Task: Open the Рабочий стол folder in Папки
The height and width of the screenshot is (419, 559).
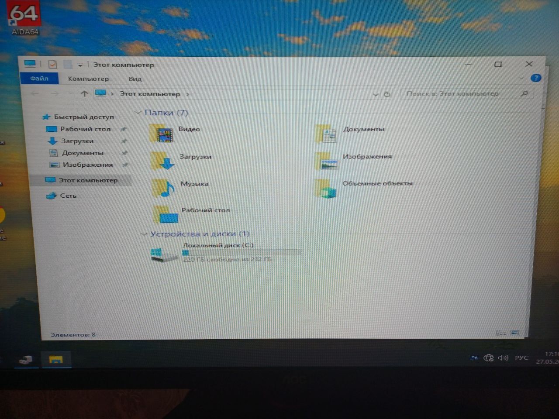Action: pos(191,215)
